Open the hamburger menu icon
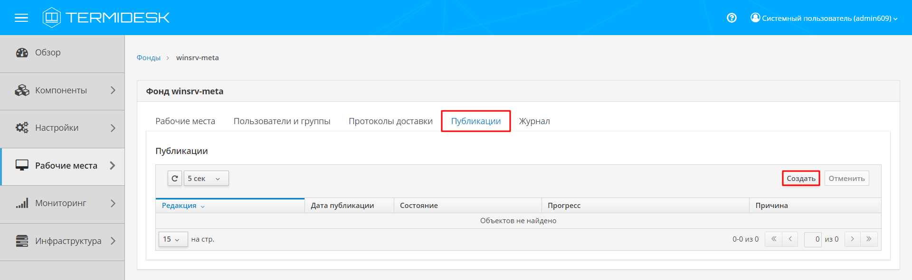 [21, 18]
